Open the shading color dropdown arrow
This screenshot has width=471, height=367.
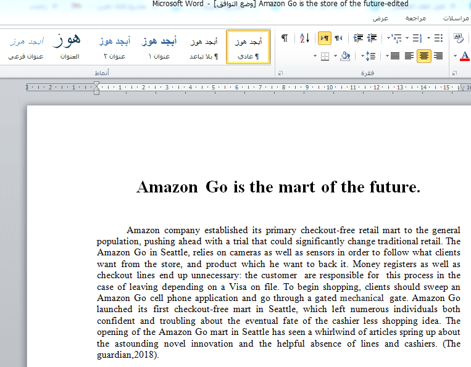(335, 56)
